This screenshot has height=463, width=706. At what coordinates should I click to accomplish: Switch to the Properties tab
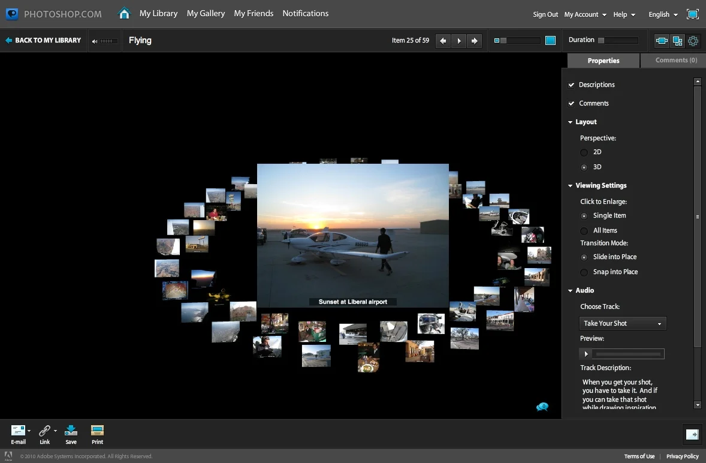604,61
